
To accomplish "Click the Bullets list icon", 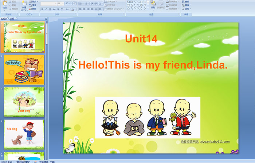I will coord(81,3).
